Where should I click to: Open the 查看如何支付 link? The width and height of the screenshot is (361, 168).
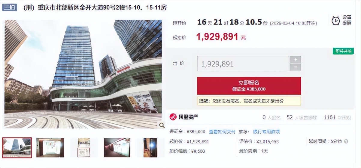(222, 132)
